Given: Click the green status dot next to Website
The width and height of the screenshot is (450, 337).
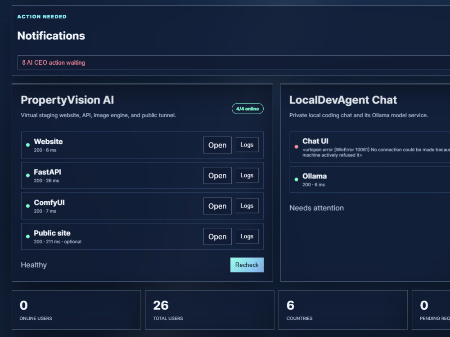Looking at the screenshot, I should [x=28, y=145].
